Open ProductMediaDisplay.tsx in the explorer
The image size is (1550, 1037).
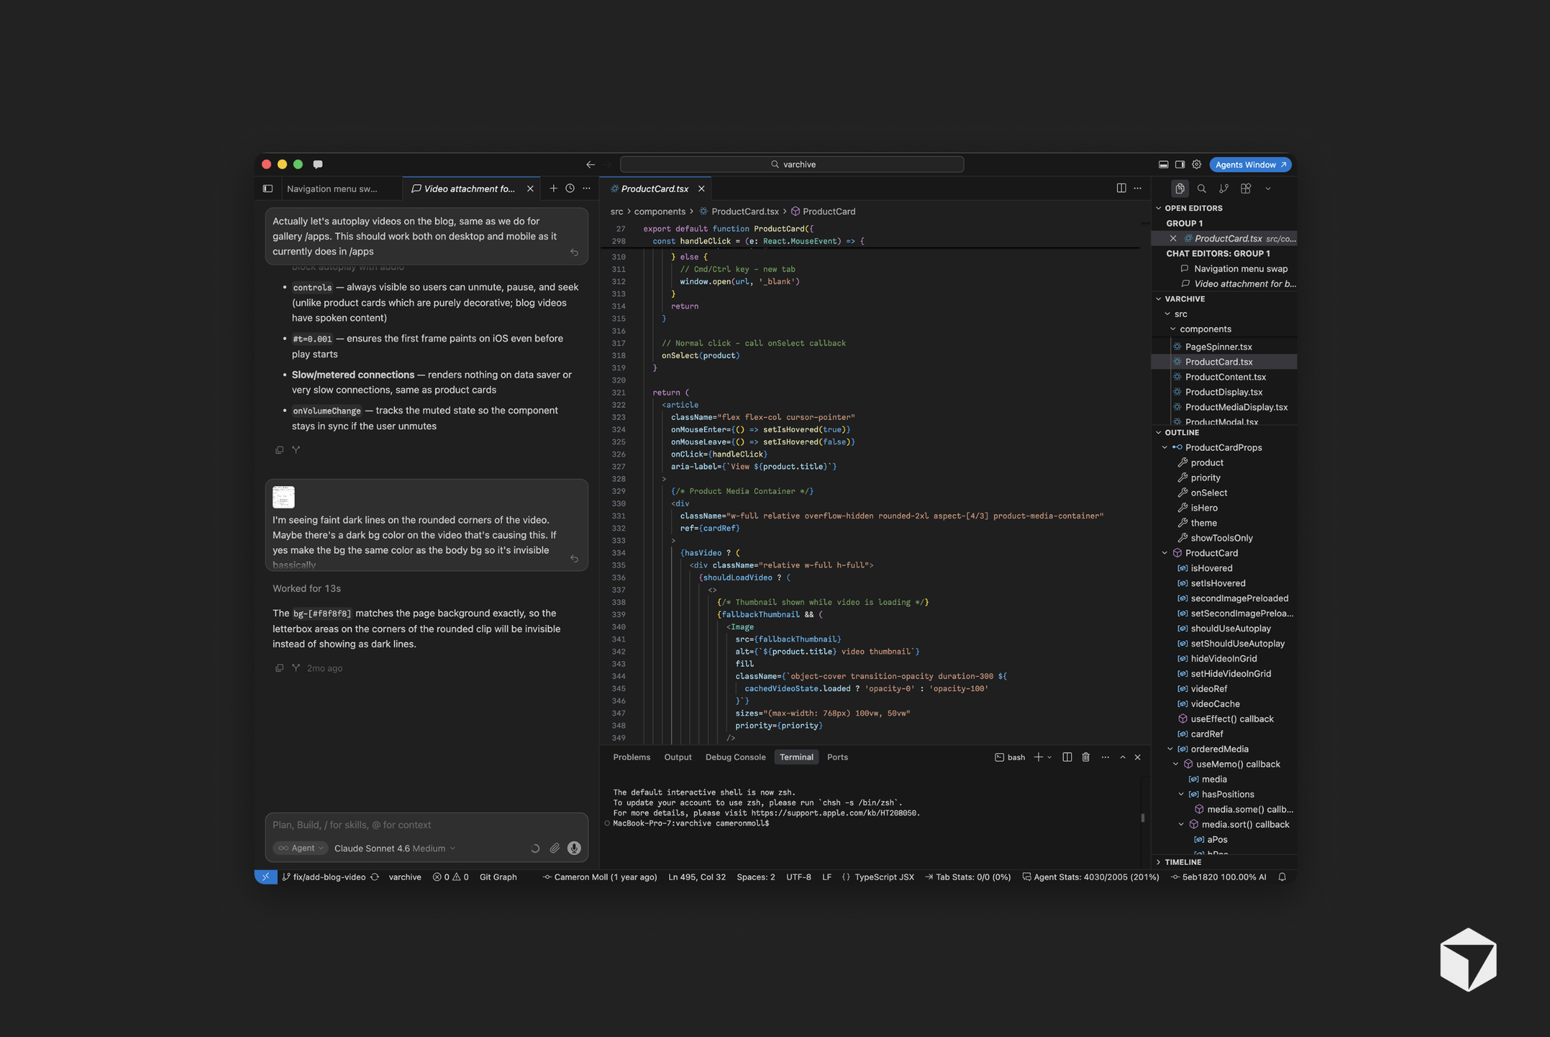1236,407
